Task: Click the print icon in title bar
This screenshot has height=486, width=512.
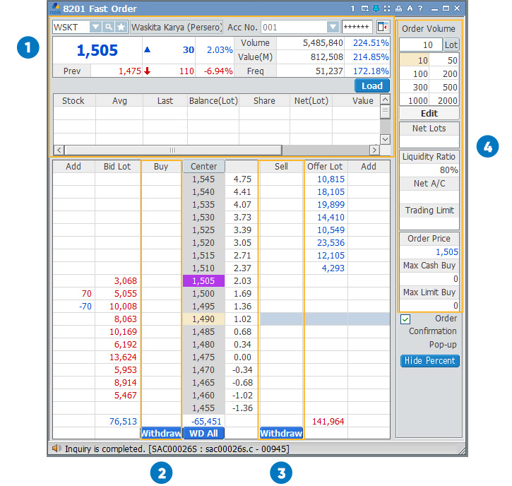Action: click(x=399, y=9)
